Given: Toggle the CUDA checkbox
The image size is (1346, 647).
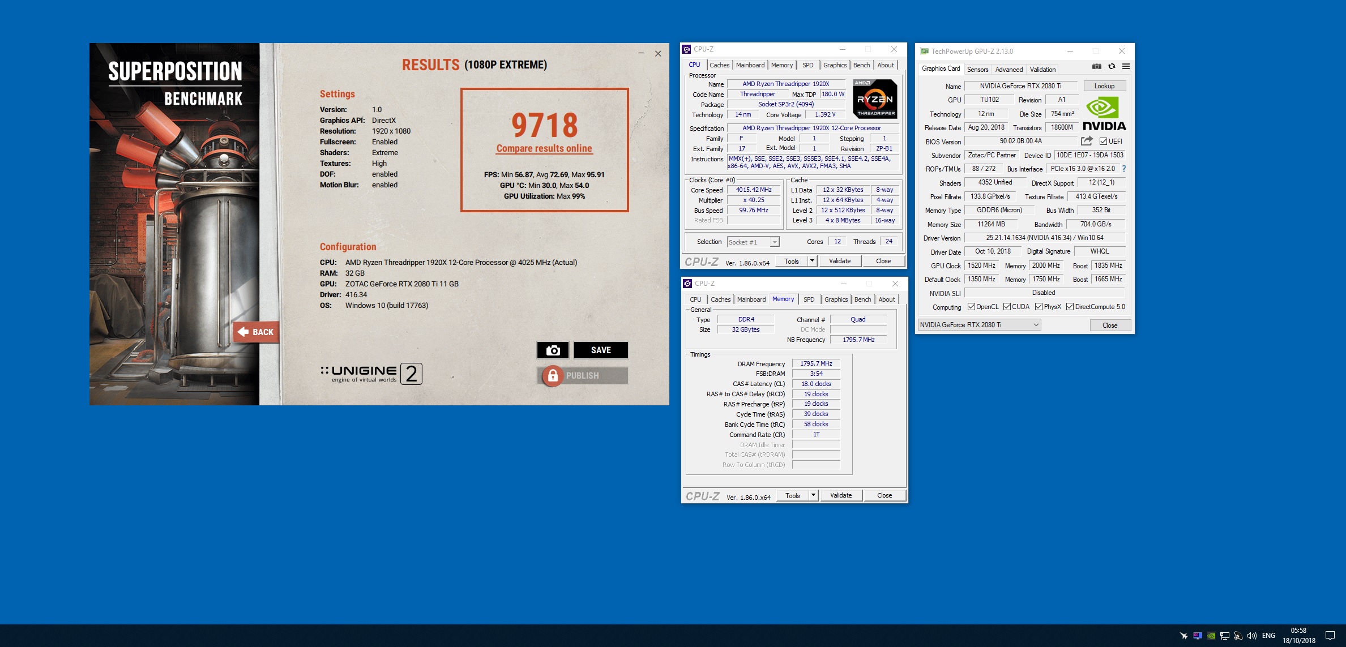Looking at the screenshot, I should [1007, 307].
